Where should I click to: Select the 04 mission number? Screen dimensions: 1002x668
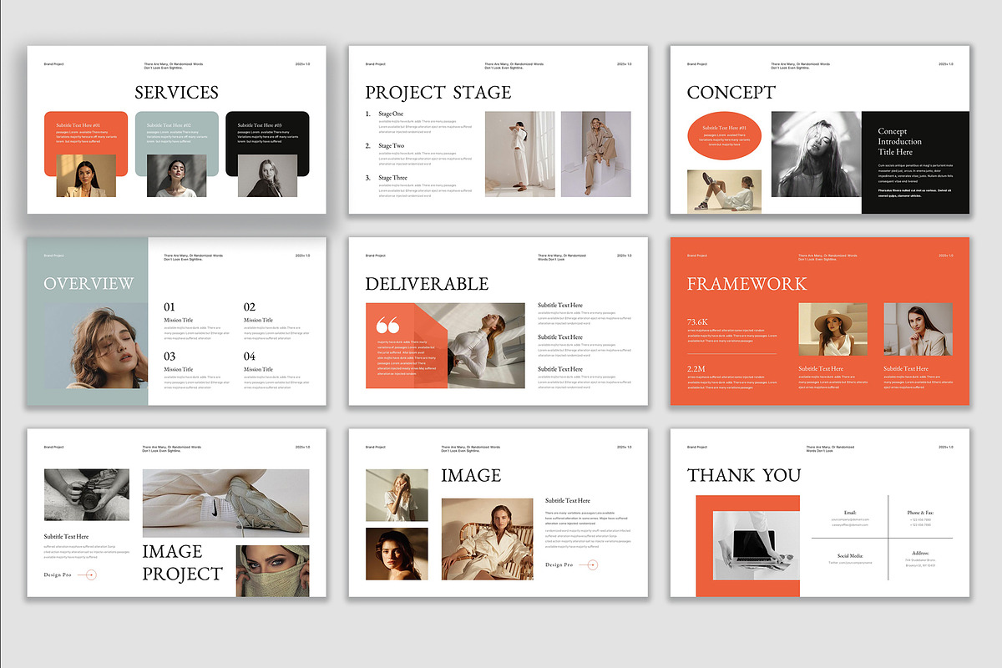click(x=250, y=357)
